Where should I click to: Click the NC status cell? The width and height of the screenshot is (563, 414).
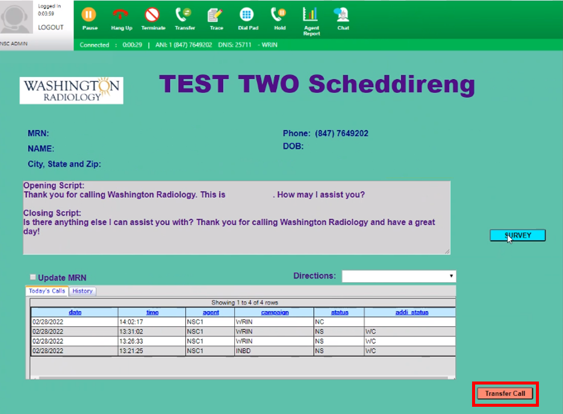pos(339,322)
